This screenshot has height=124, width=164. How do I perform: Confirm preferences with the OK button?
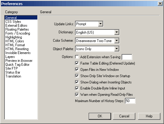[x=100, y=116]
